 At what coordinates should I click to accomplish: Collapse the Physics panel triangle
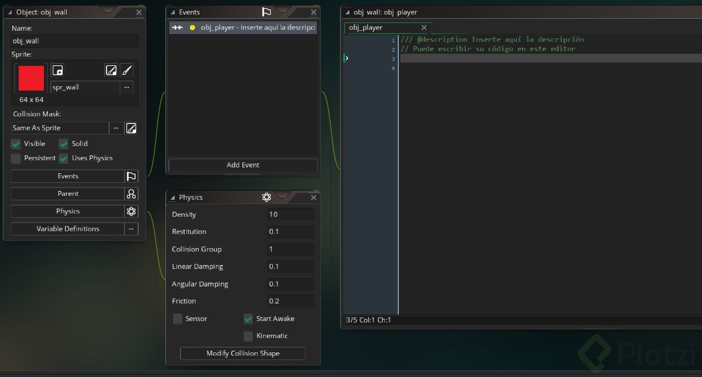(172, 197)
